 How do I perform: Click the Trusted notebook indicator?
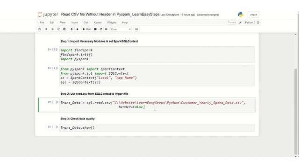tap(232, 22)
